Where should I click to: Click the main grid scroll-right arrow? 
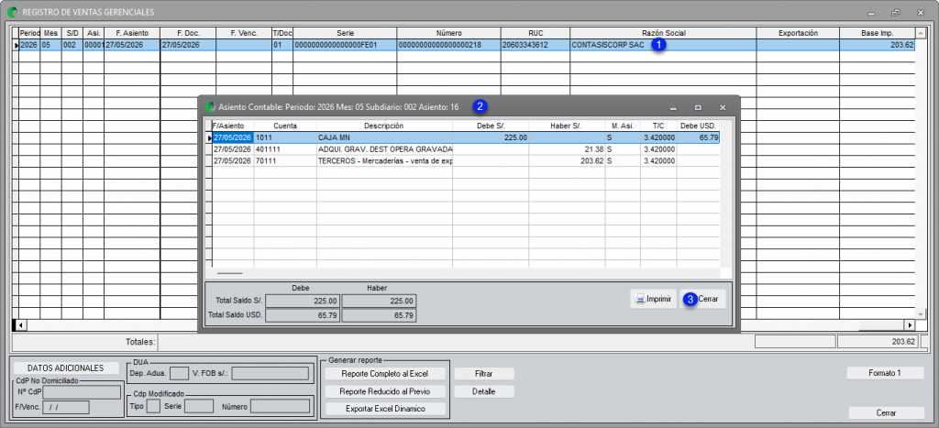click(910, 325)
